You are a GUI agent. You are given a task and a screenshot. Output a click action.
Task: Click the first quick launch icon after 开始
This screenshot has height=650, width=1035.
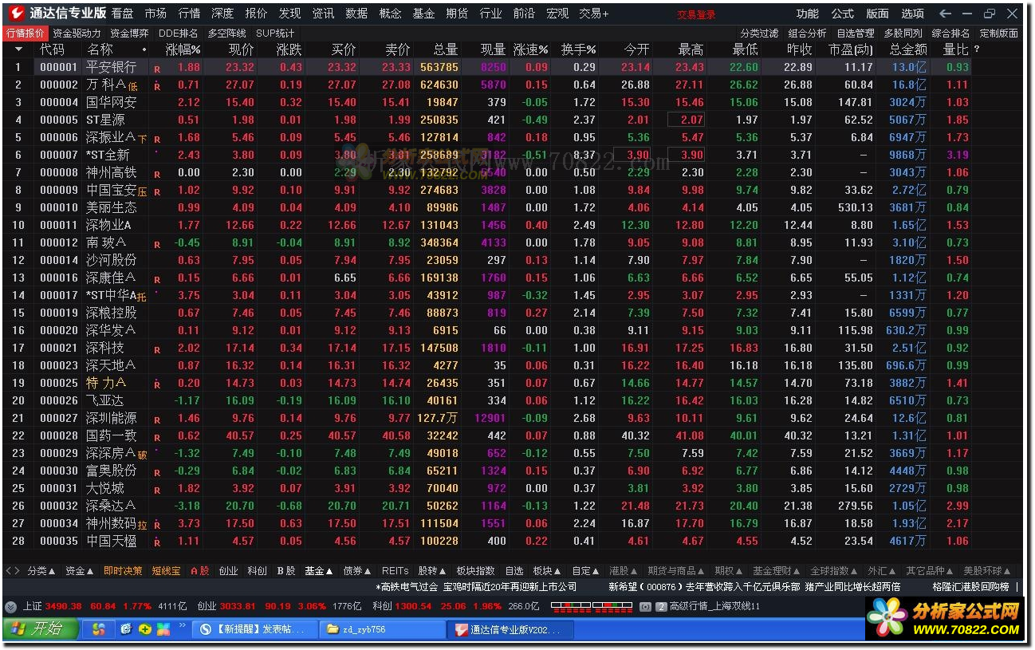[99, 629]
